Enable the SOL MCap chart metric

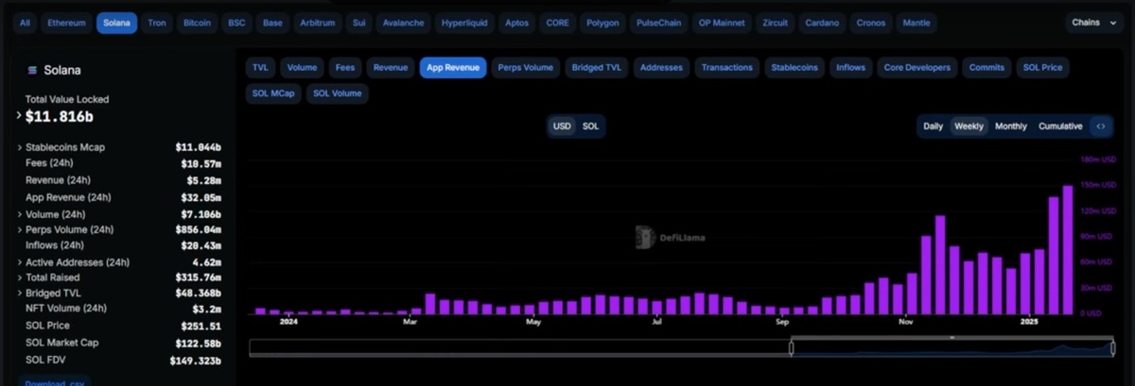274,93
